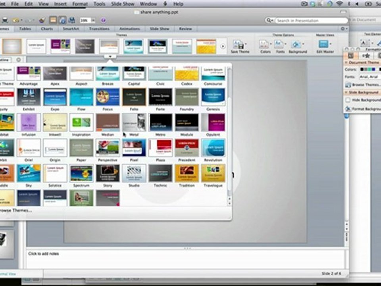Select the Story theme thumbnail
The width and height of the screenshot is (381, 286).
point(108,174)
